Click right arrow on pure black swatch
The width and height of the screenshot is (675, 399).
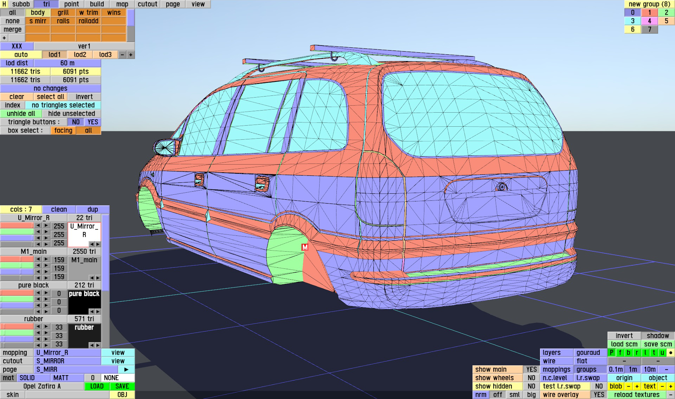[x=98, y=311]
